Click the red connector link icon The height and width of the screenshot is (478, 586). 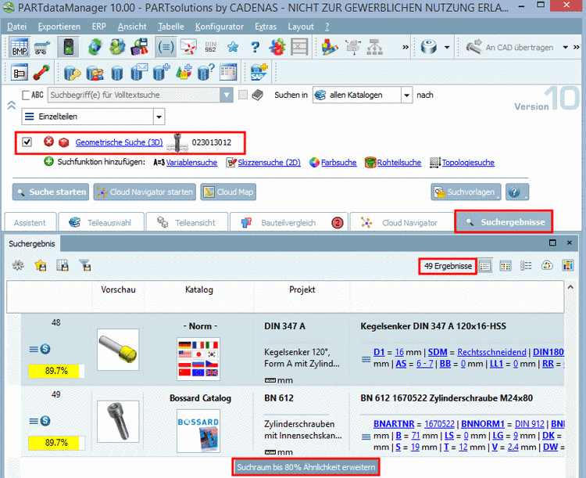41,73
